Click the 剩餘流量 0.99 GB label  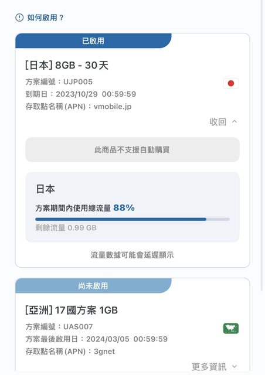tap(66, 228)
